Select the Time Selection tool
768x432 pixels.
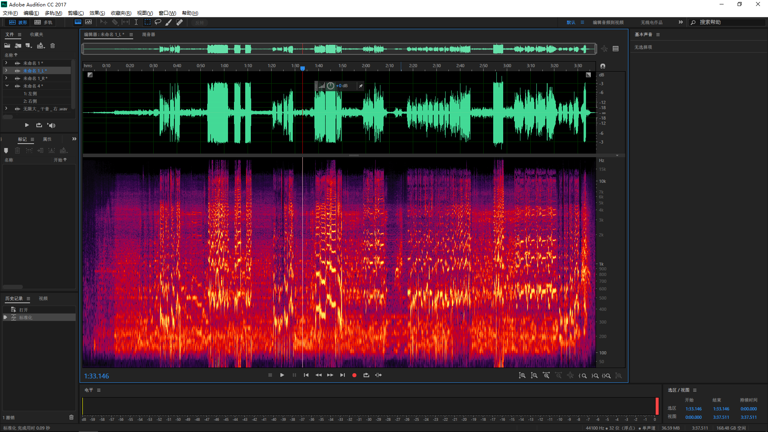click(x=136, y=22)
